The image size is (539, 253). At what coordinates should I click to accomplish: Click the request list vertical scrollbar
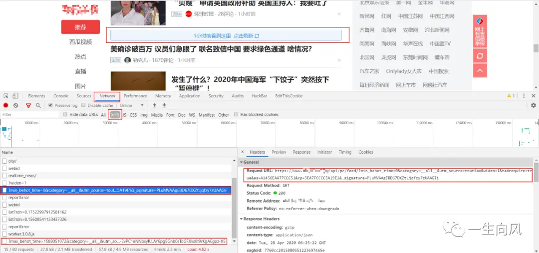click(x=234, y=208)
